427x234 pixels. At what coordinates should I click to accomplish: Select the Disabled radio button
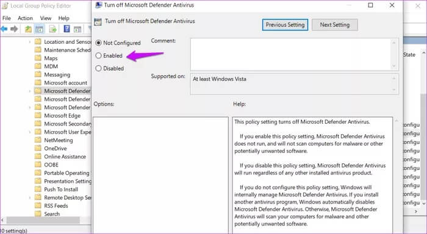tap(98, 68)
